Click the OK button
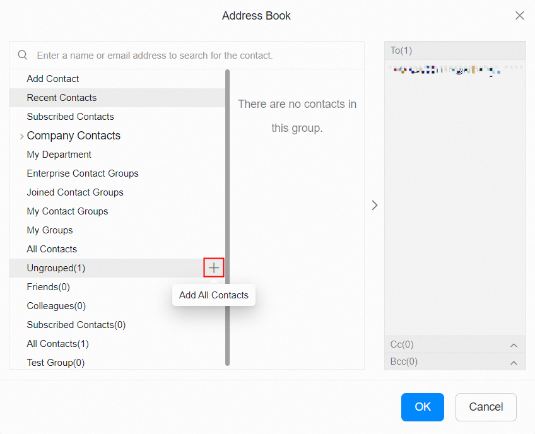Screen dimensions: 535x434 [x=422, y=407]
